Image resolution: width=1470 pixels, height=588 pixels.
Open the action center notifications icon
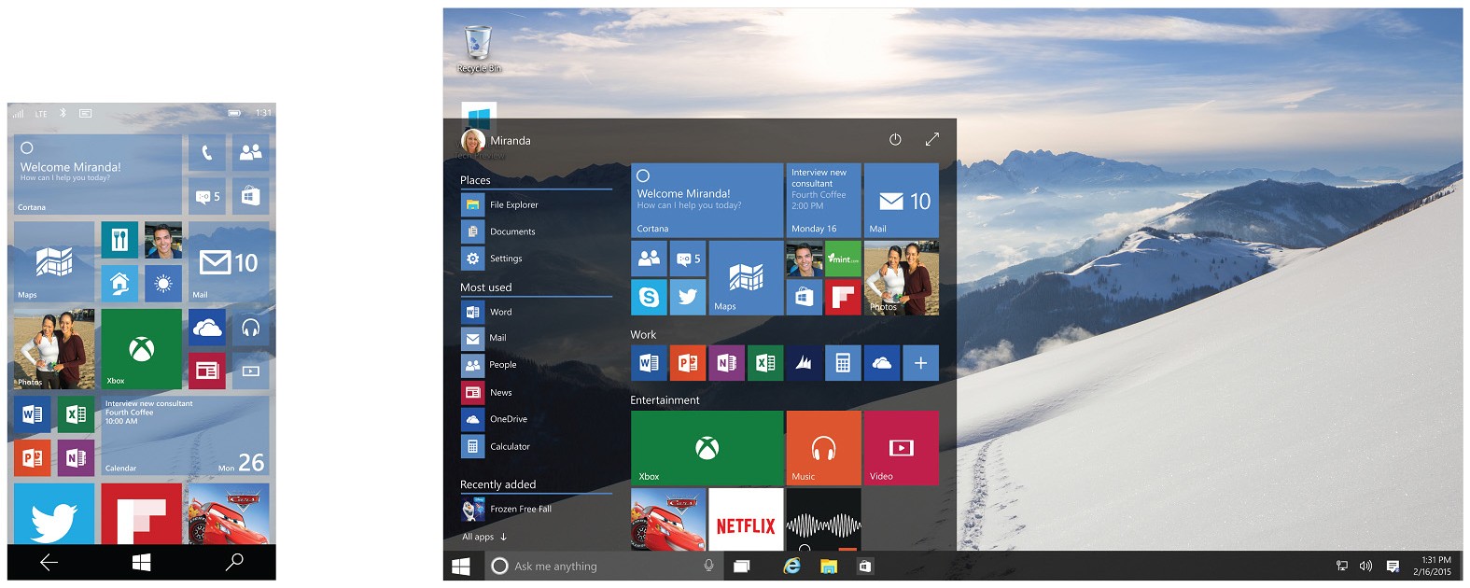1393,566
